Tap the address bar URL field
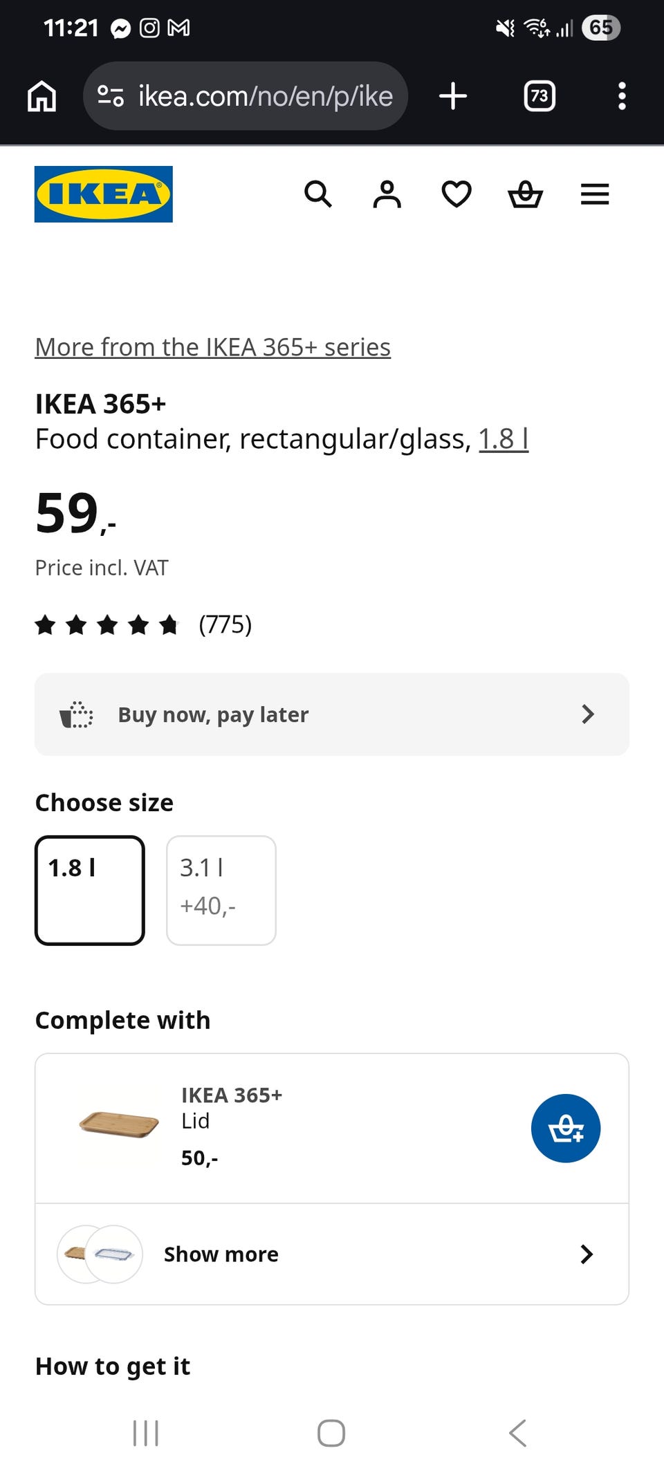Viewport: 664px width, 1475px height. pos(246,96)
